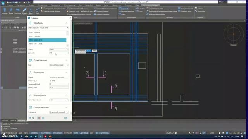Open the Вставка ribbon tab
Viewport: 248px width, 139px height.
[32, 5]
